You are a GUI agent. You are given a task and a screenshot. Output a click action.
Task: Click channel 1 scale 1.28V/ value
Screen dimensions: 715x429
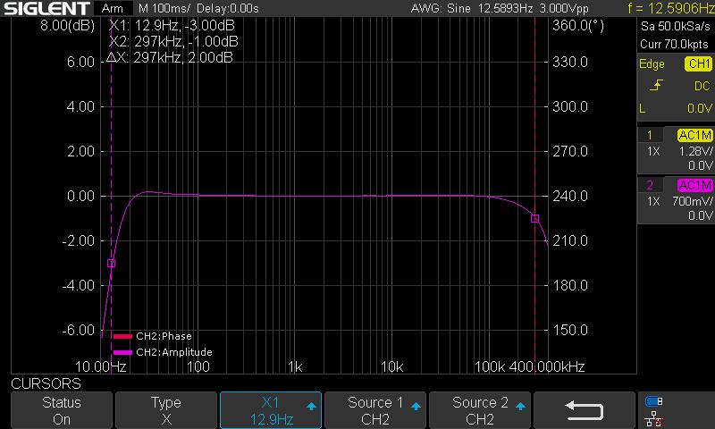695,151
